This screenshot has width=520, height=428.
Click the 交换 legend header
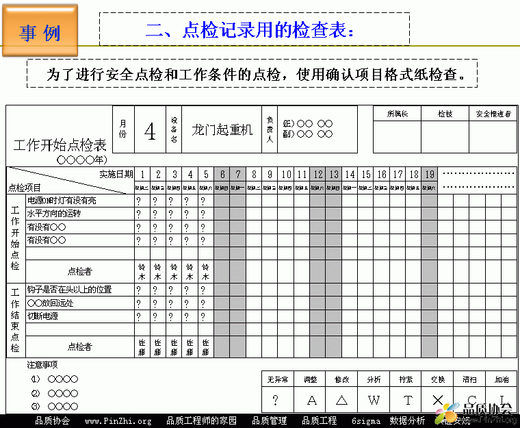(x=437, y=379)
